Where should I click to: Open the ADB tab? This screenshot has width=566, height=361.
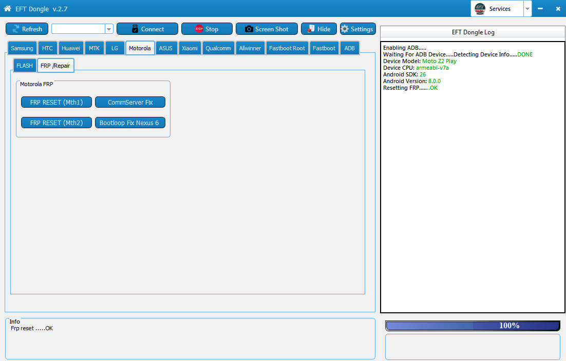tap(349, 48)
